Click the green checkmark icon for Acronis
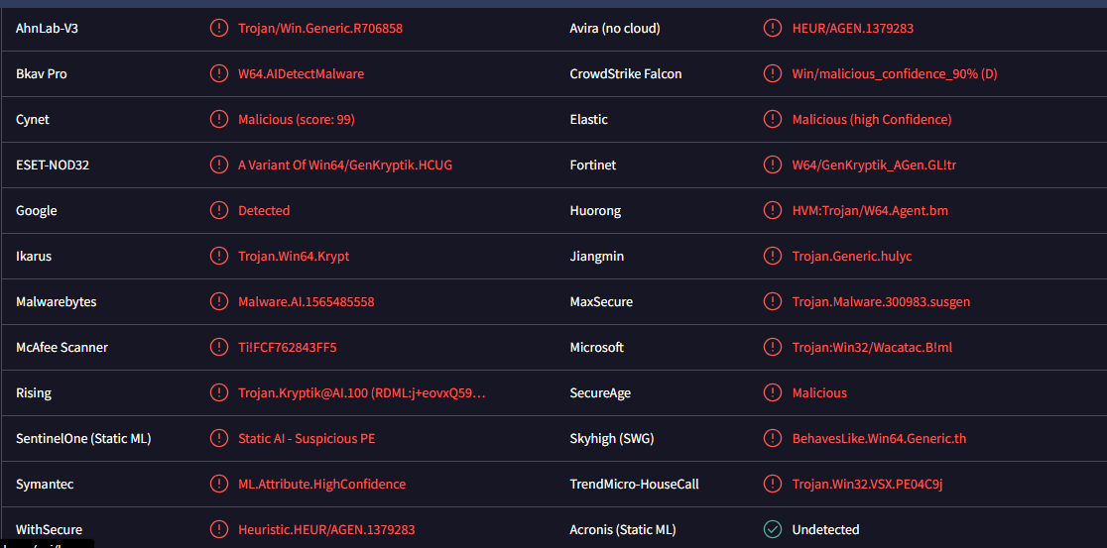1107x548 pixels. [x=773, y=529]
